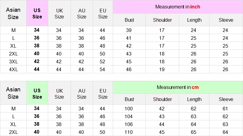Click EU size 54 in the 4XL row

102,69
